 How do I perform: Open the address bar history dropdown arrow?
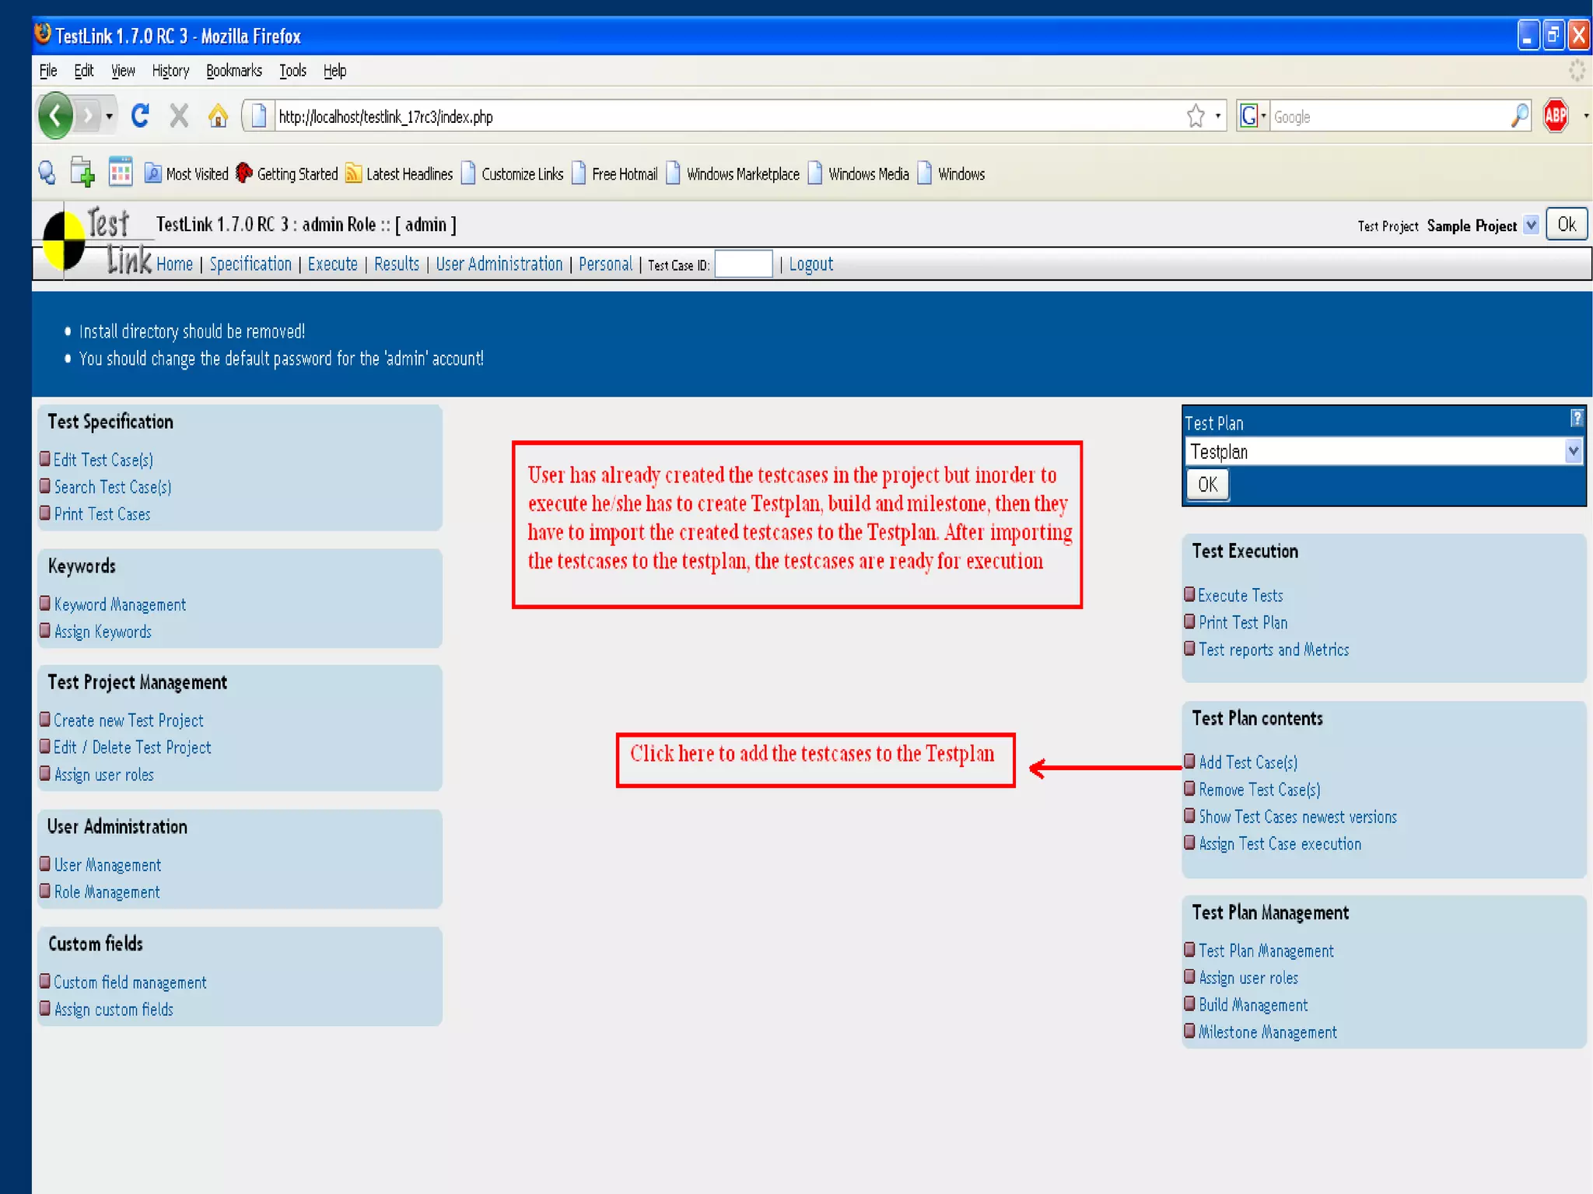click(1218, 117)
